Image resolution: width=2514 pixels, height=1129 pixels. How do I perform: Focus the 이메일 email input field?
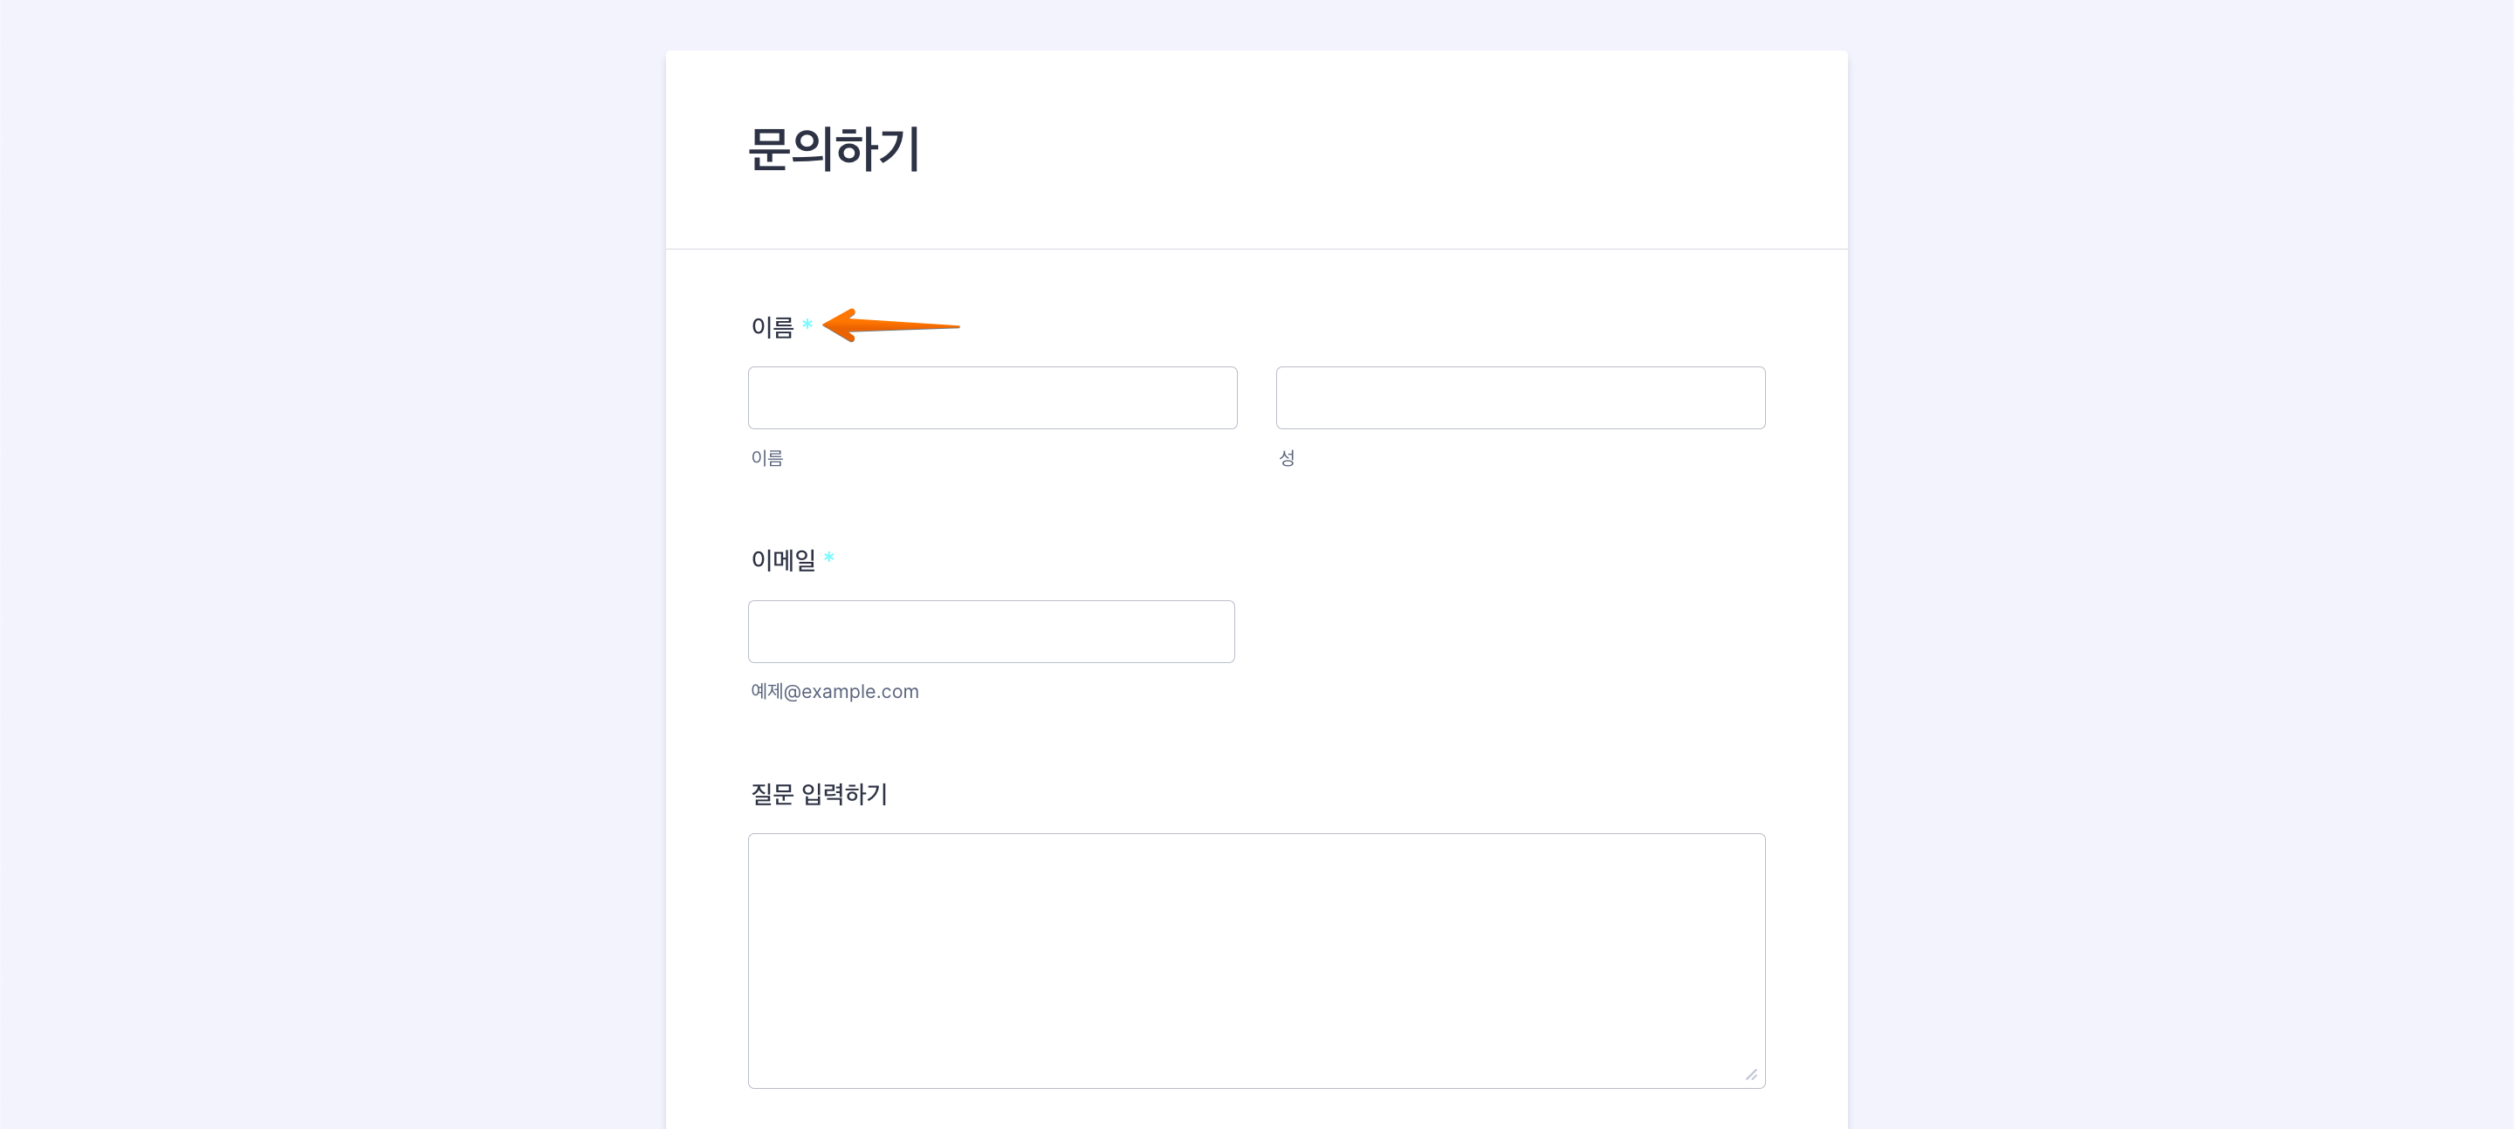pos(992,632)
